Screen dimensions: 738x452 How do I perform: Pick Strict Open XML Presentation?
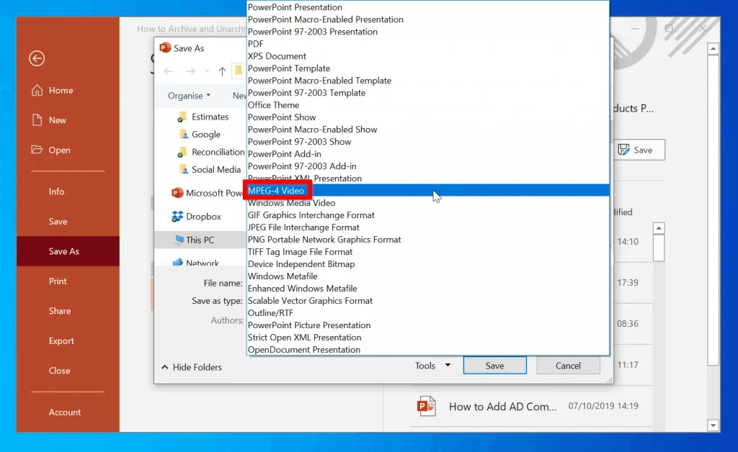428,337
